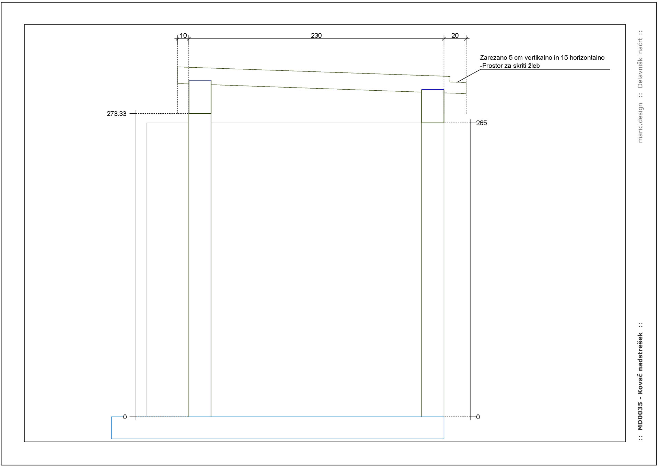Select the right beam block with blue top
Image resolution: width=659 pixels, height=466 pixels.
(432, 106)
